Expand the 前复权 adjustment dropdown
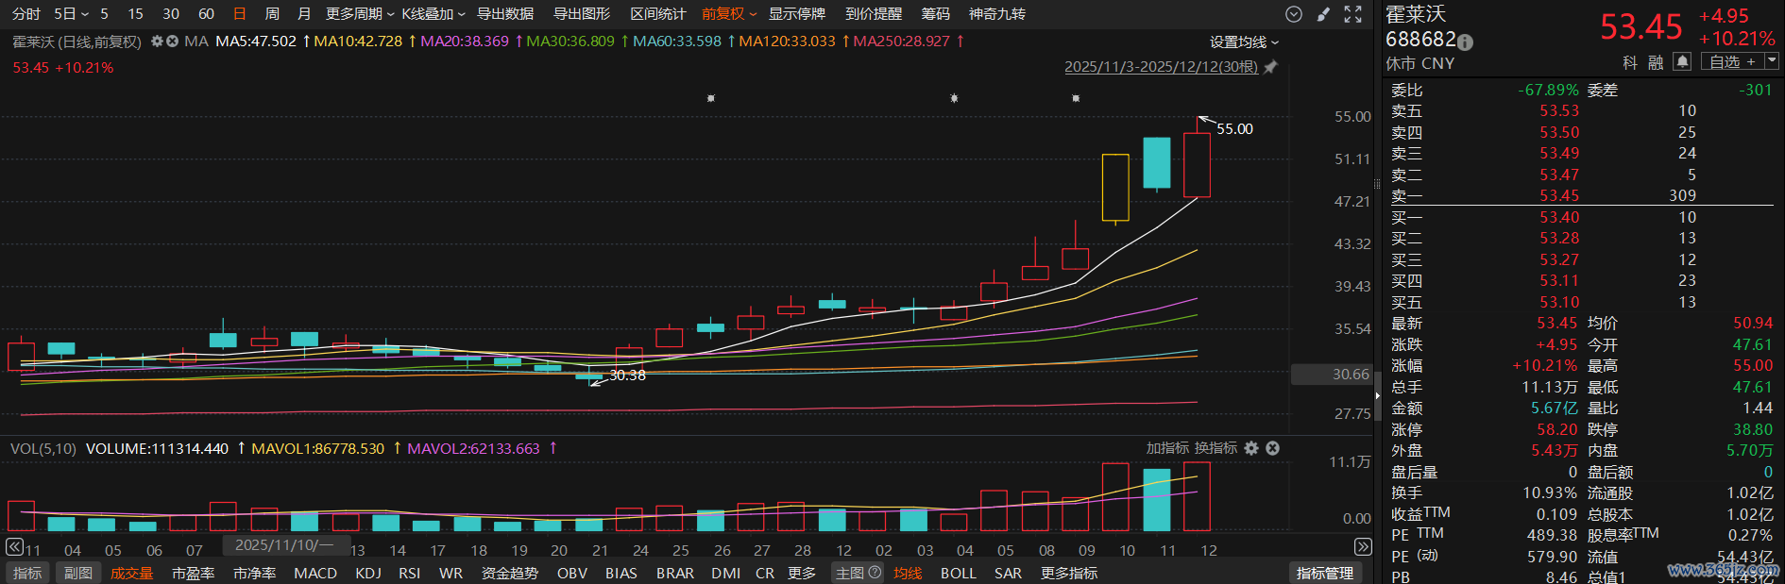 [x=729, y=14]
